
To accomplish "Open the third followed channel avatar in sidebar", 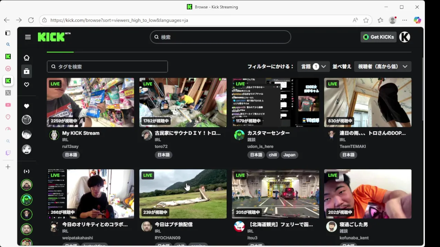I will click(x=26, y=149).
